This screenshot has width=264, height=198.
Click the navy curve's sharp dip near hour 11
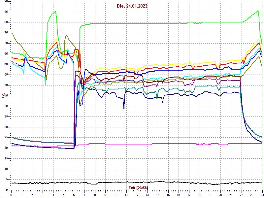[124, 108]
